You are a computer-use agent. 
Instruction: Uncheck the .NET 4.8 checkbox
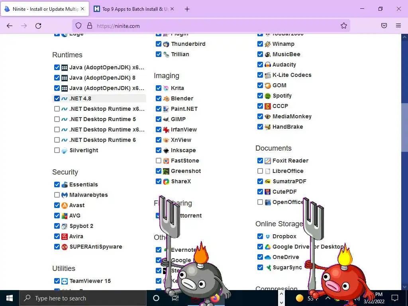[57, 98]
